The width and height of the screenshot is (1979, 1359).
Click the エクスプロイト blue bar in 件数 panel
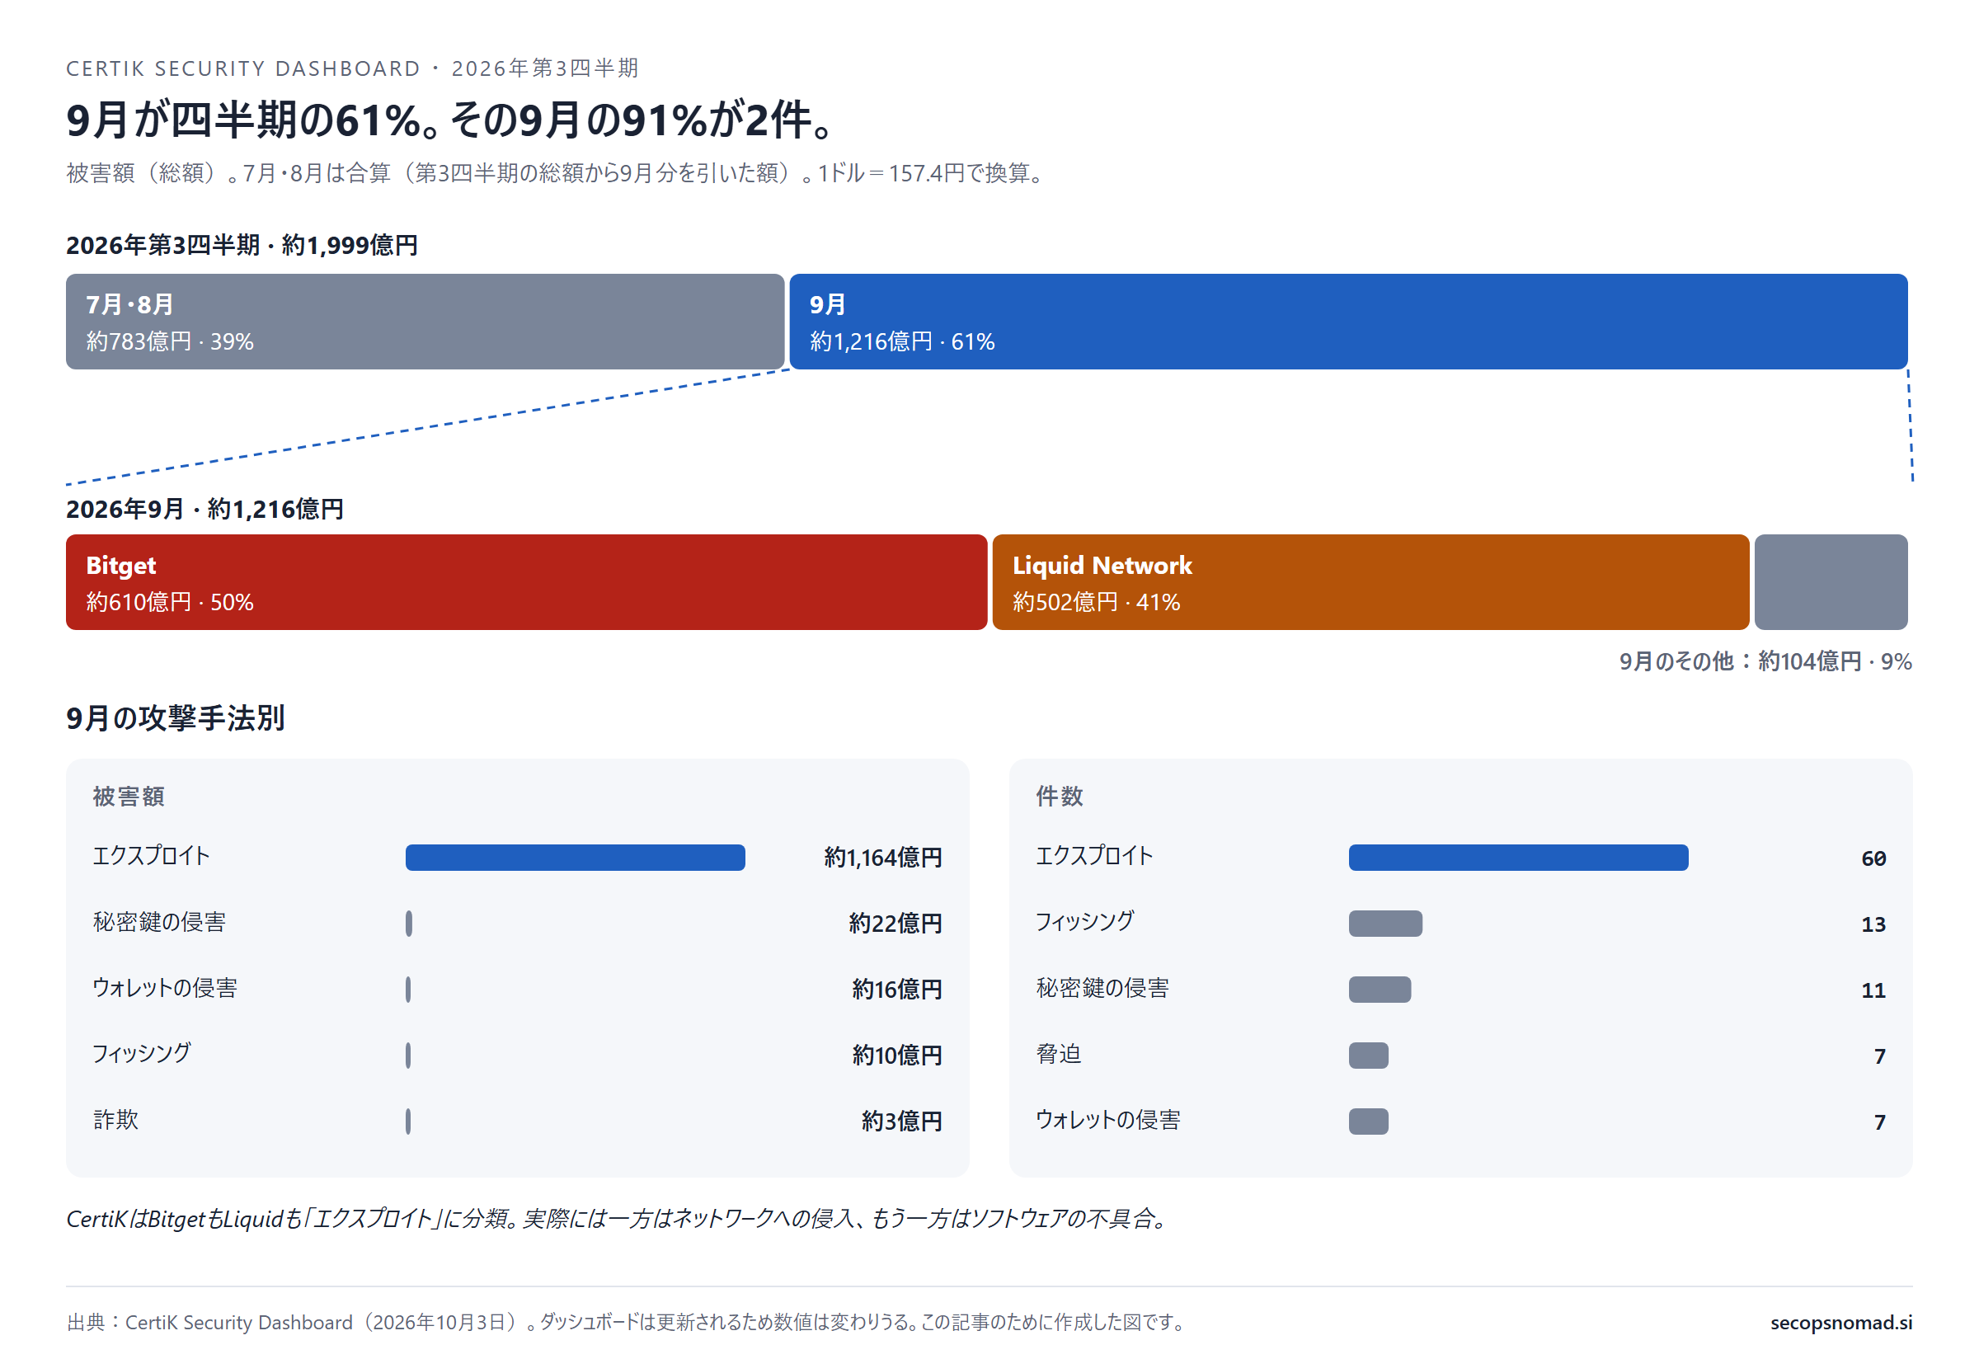point(1517,857)
